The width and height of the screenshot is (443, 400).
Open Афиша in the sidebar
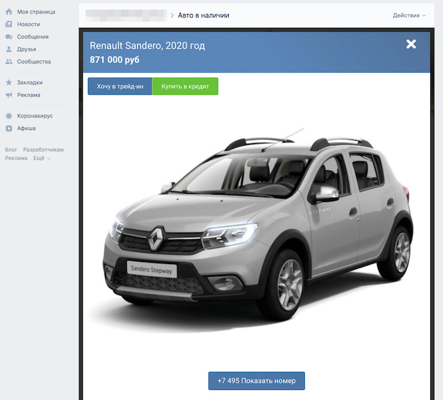(26, 128)
